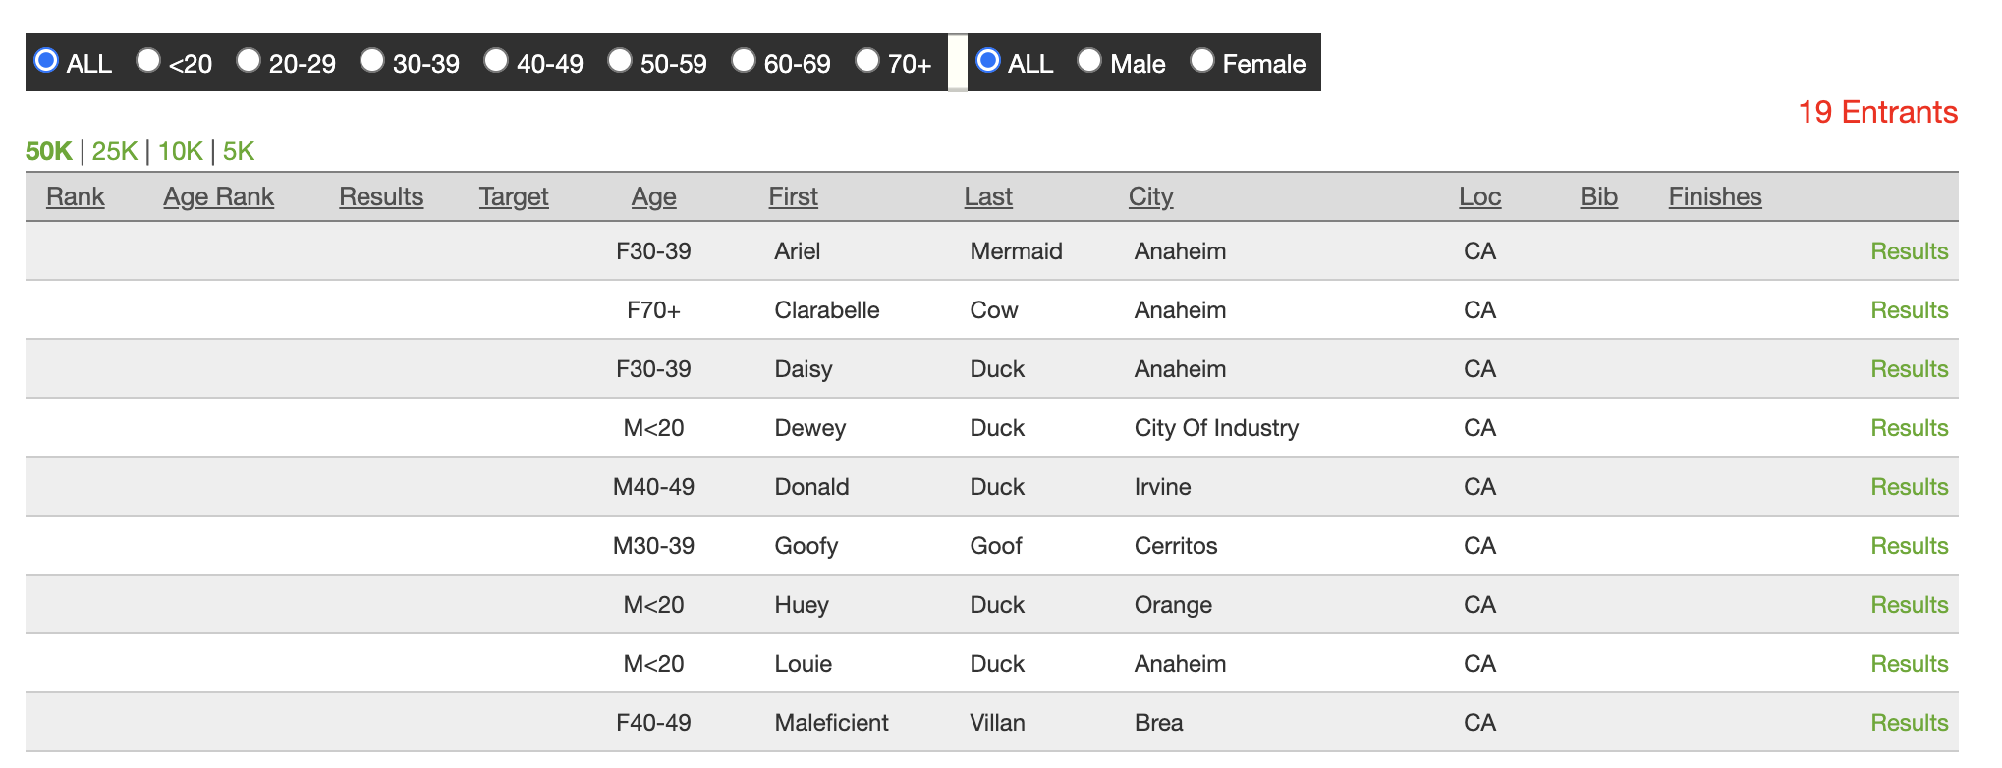Sort by the Target column header
Screen dimensions: 2002x768
pos(514,196)
